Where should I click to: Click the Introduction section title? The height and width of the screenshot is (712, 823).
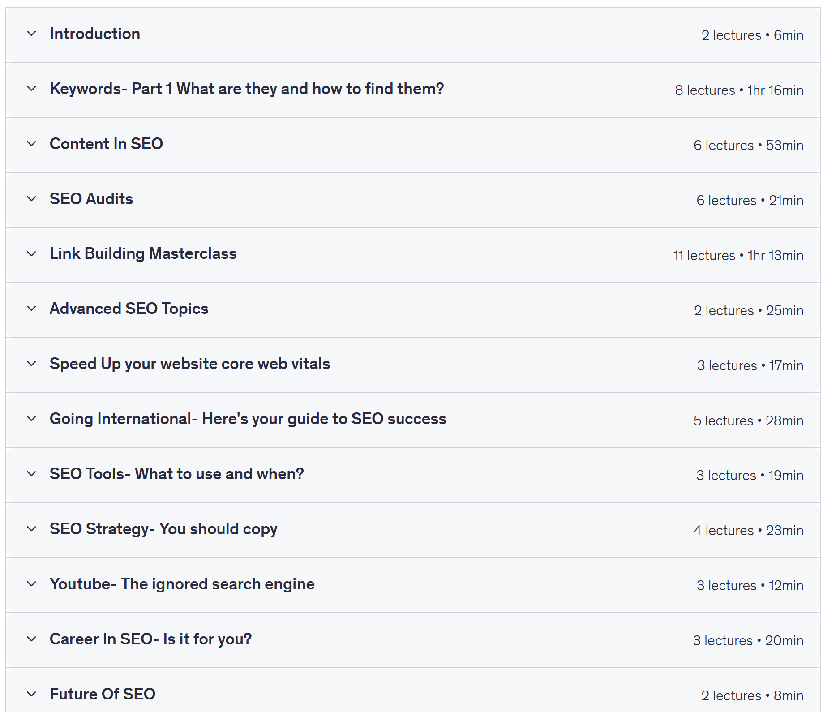(95, 34)
